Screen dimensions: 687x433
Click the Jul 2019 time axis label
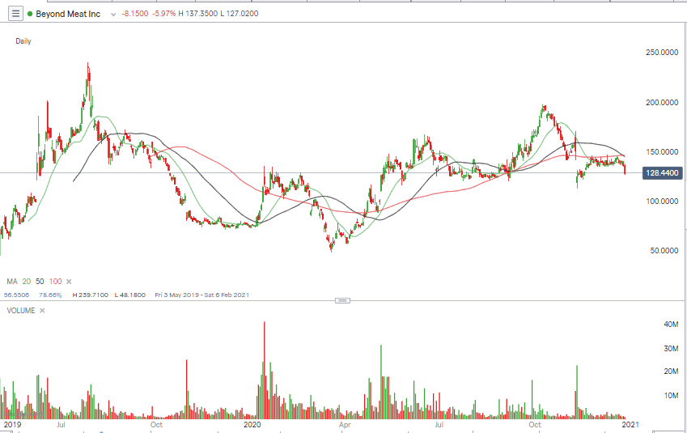point(61,424)
